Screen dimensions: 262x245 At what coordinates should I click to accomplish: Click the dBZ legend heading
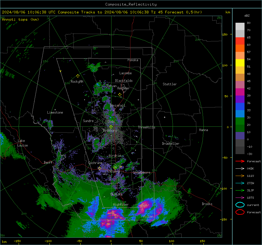[x=247, y=15]
